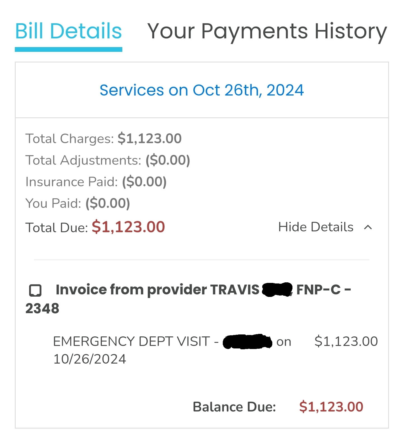The width and height of the screenshot is (403, 435).
Task: Click the FNP-C credential text in invoice
Action: (318, 290)
